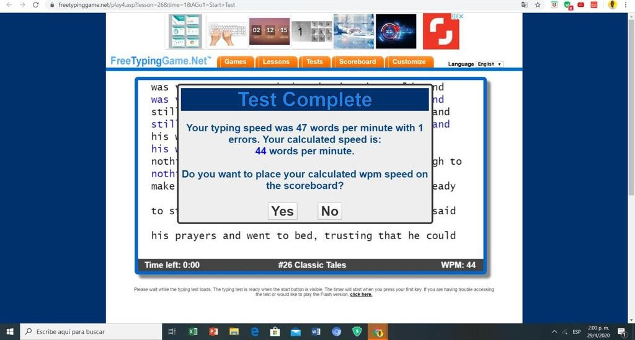Click the FreeTypingGame.Net logo
This screenshot has width=635, height=340.
point(161,61)
